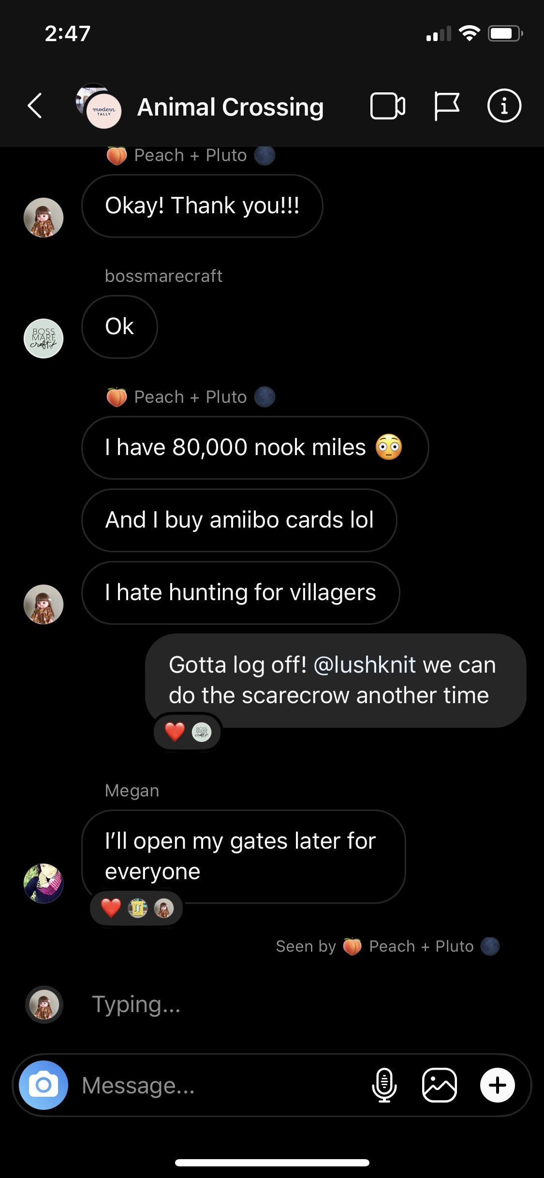Tap the back arrow

coord(35,106)
